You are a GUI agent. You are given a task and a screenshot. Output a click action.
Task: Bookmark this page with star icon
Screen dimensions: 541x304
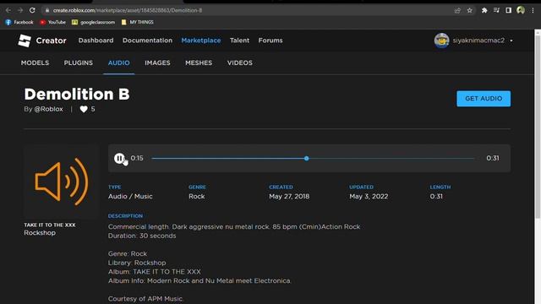tap(470, 10)
